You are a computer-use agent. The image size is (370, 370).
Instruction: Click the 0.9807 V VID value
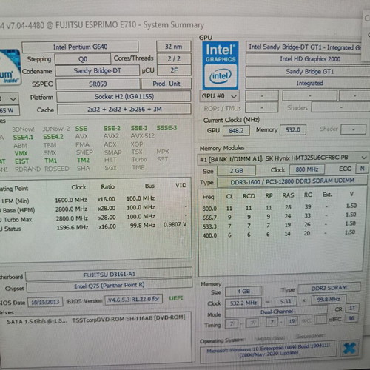click(x=175, y=225)
